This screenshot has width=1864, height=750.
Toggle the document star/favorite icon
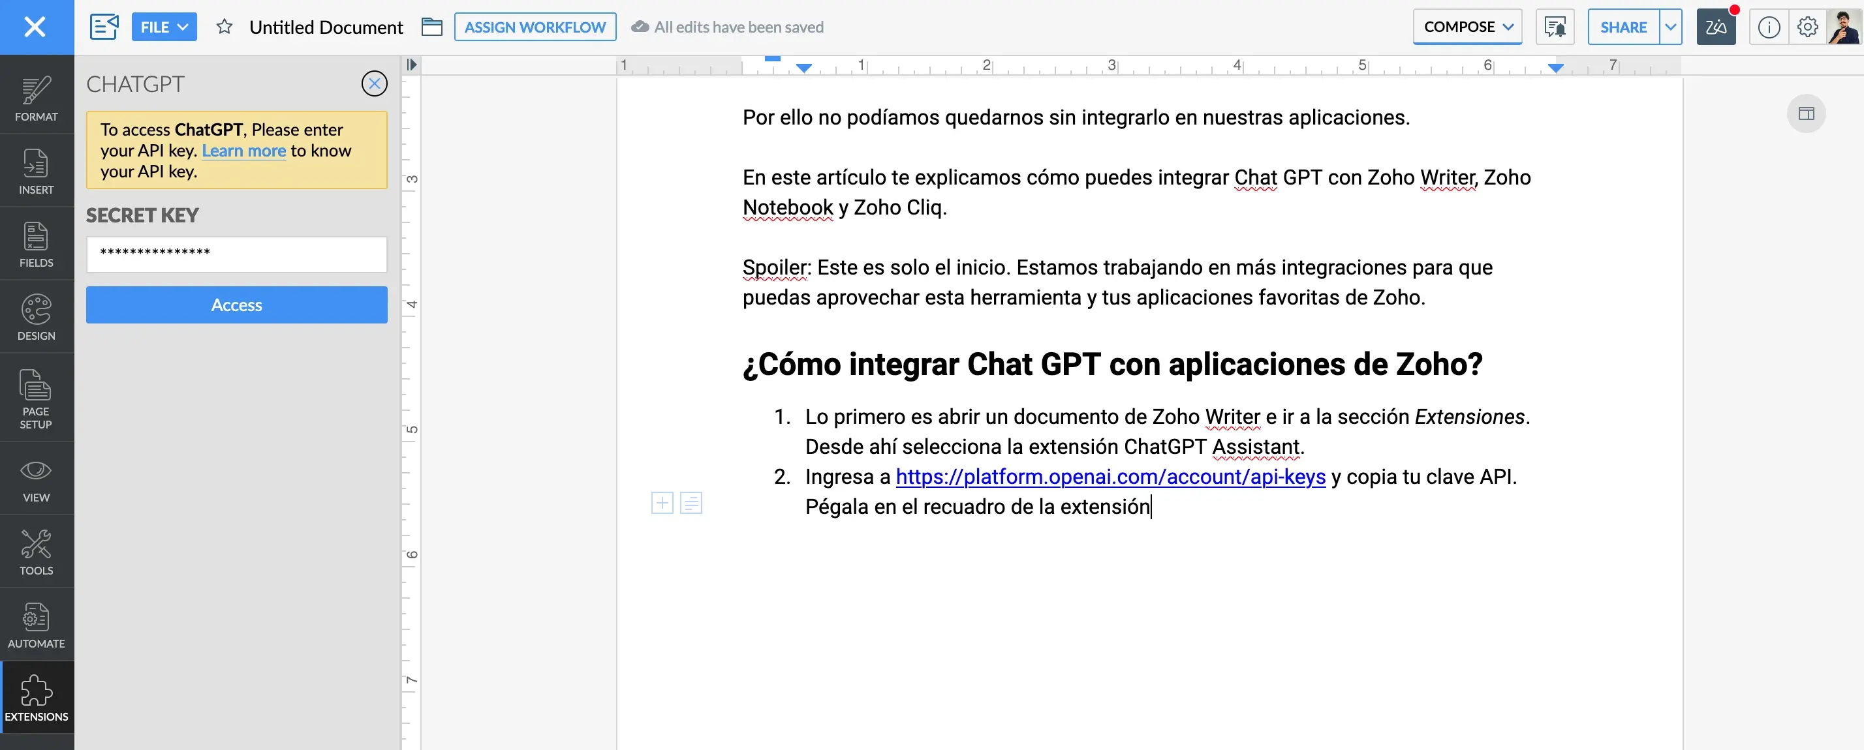[x=223, y=26]
